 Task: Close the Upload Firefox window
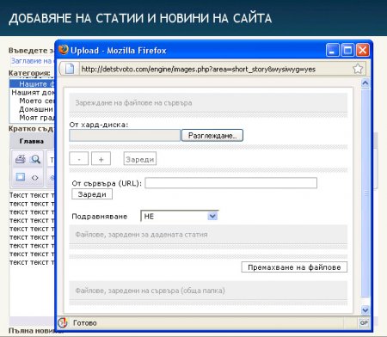click(363, 51)
